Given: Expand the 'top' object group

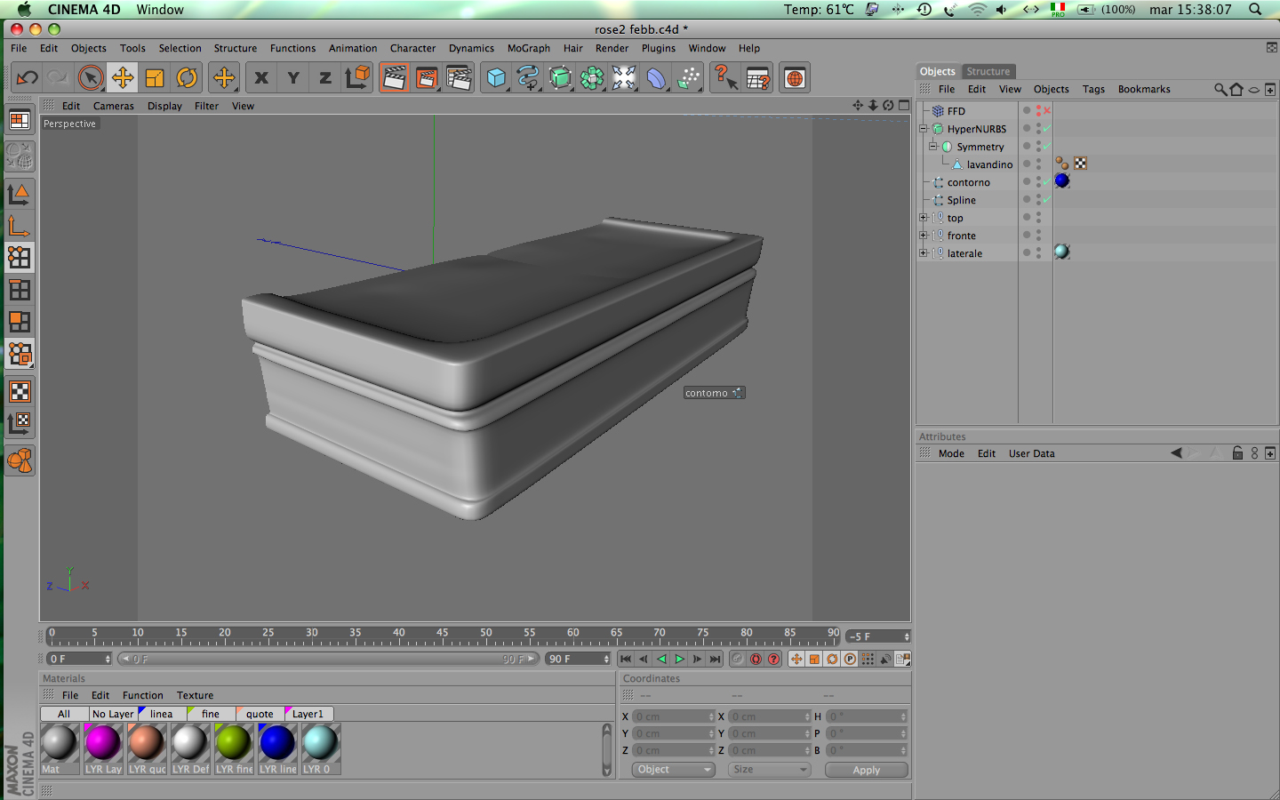Looking at the screenshot, I should (x=923, y=218).
